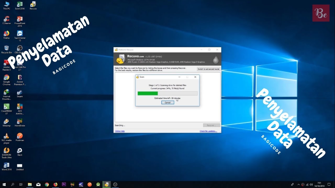The width and height of the screenshot is (335, 188).
Task: Select DAEMON Tools Ultra desktop icon
Action: click(7, 153)
